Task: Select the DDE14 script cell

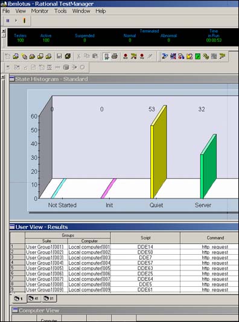Action: [145, 246]
